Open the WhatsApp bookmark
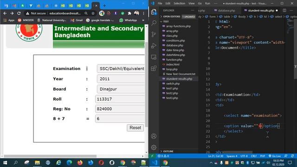This screenshot has height=167, width=297. [128, 20]
